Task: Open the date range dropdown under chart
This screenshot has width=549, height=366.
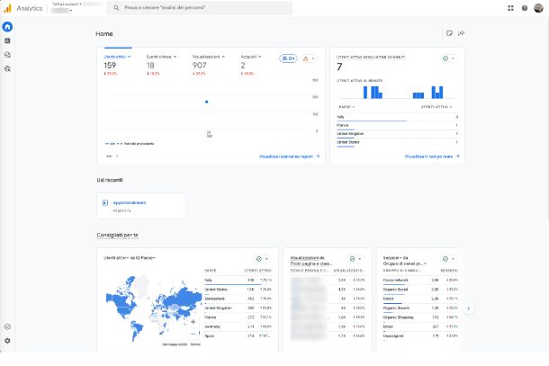Action: [112, 156]
